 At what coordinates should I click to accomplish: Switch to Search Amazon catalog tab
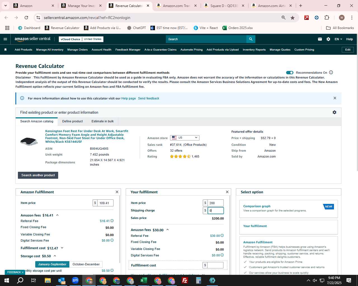pos(37,121)
